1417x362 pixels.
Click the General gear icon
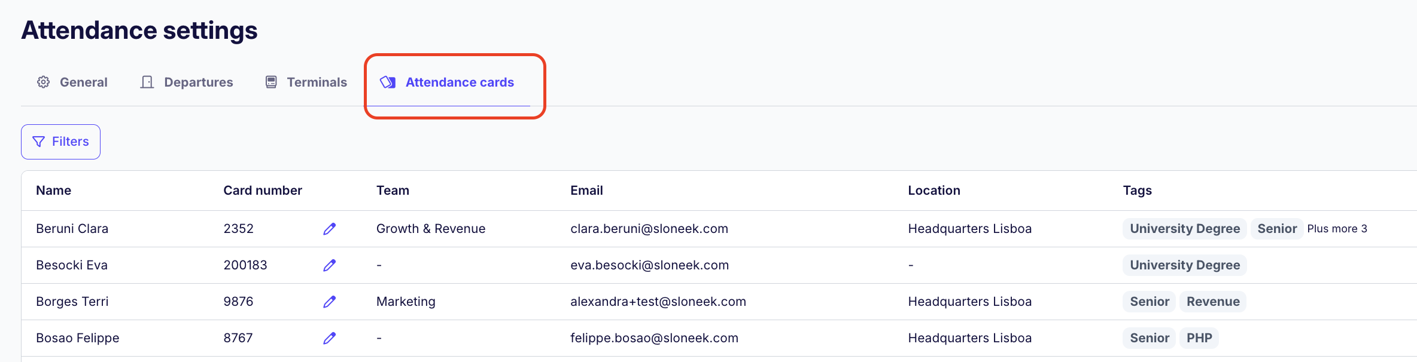pyautogui.click(x=44, y=82)
